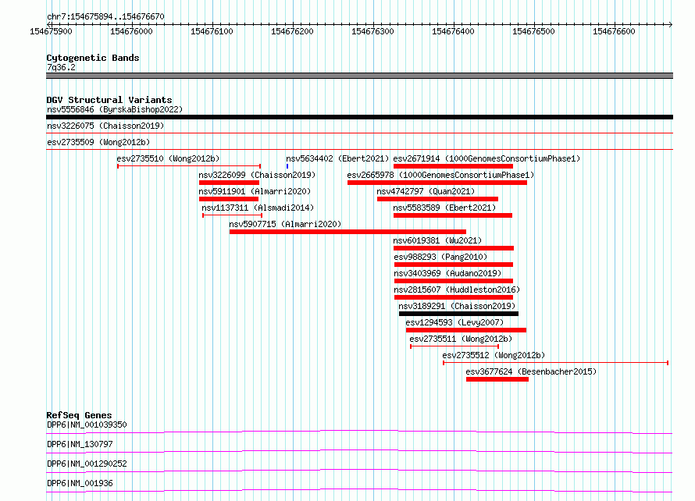The image size is (695, 501).
Task: Open the esv988293 (Pang2010) label
Action: [440, 257]
